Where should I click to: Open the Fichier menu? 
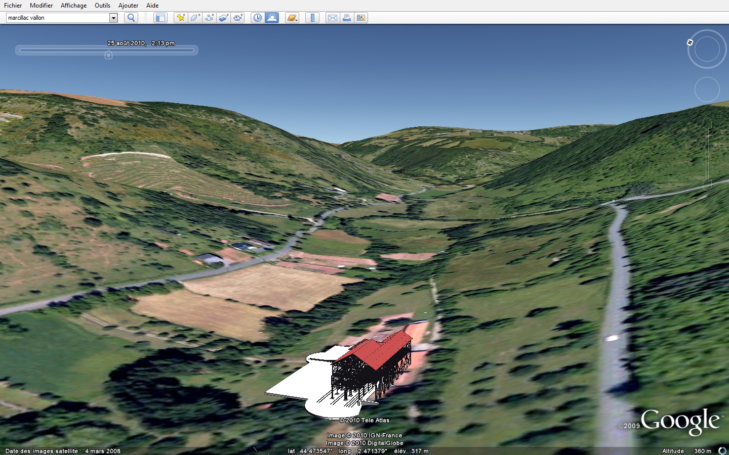pyautogui.click(x=13, y=6)
